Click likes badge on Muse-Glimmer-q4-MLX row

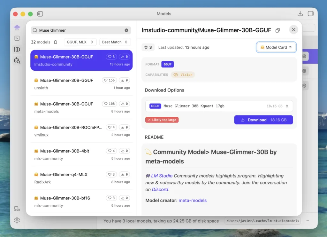coord(111,174)
